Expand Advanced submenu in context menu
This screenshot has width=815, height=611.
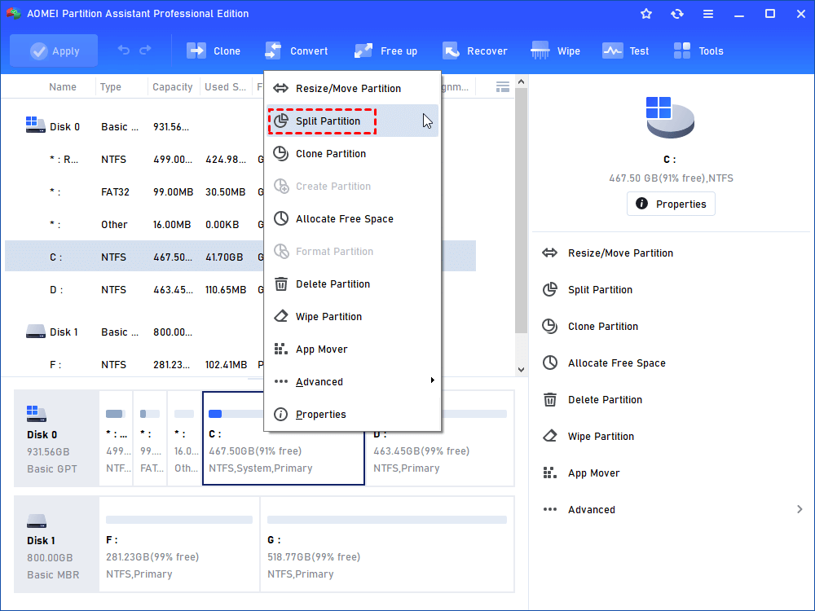pyautogui.click(x=352, y=382)
